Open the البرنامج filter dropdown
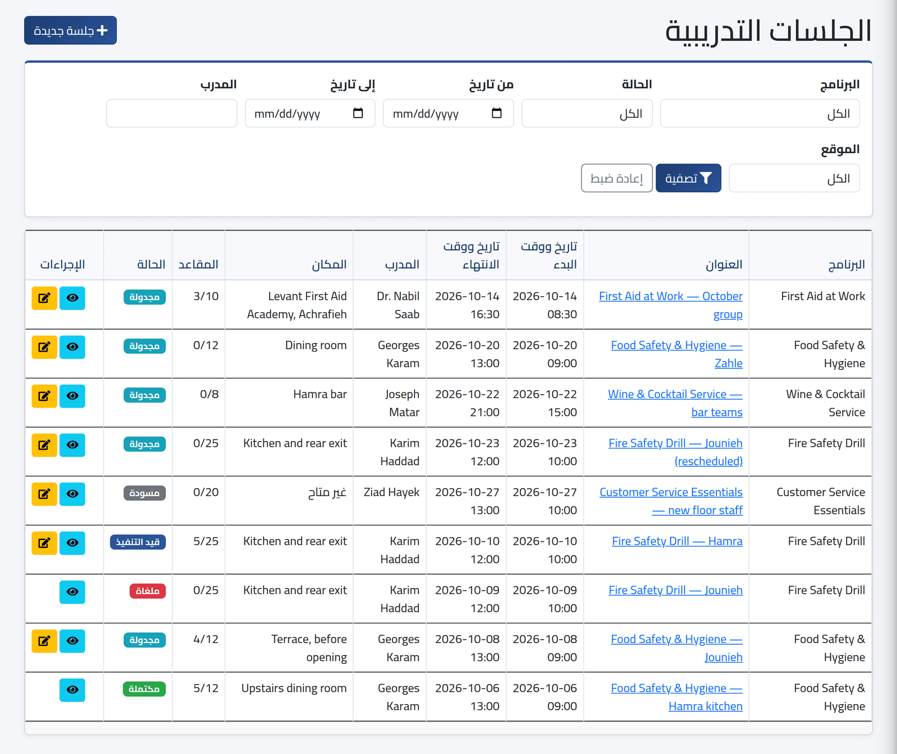 pyautogui.click(x=760, y=114)
